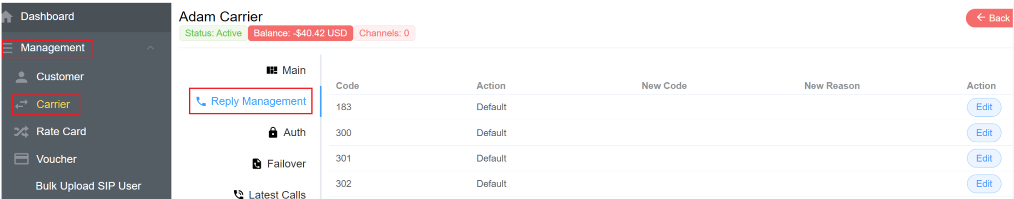The image size is (1014, 199).
Task: Collapse the Management menu chevron
Action: (150, 48)
